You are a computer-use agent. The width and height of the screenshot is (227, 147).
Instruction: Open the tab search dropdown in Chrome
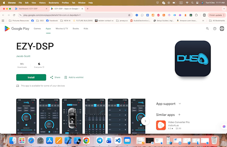224,9
